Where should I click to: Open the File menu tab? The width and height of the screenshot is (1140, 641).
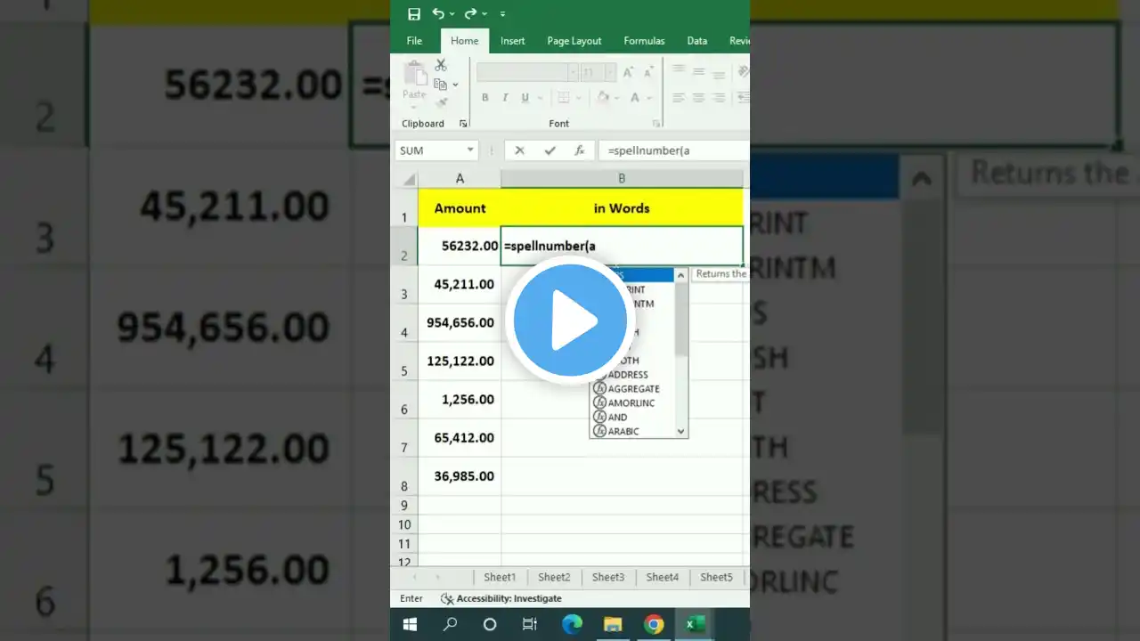[x=414, y=41]
